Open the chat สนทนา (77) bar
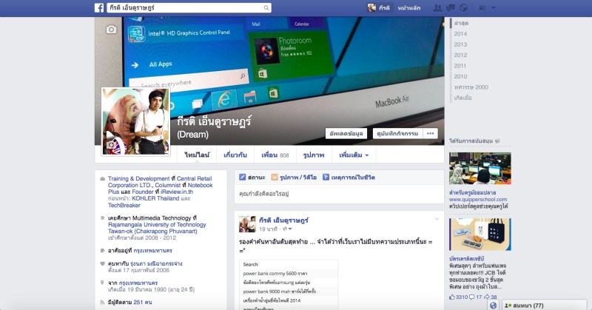Image resolution: width=592 pixels, height=310 pixels. tap(545, 306)
